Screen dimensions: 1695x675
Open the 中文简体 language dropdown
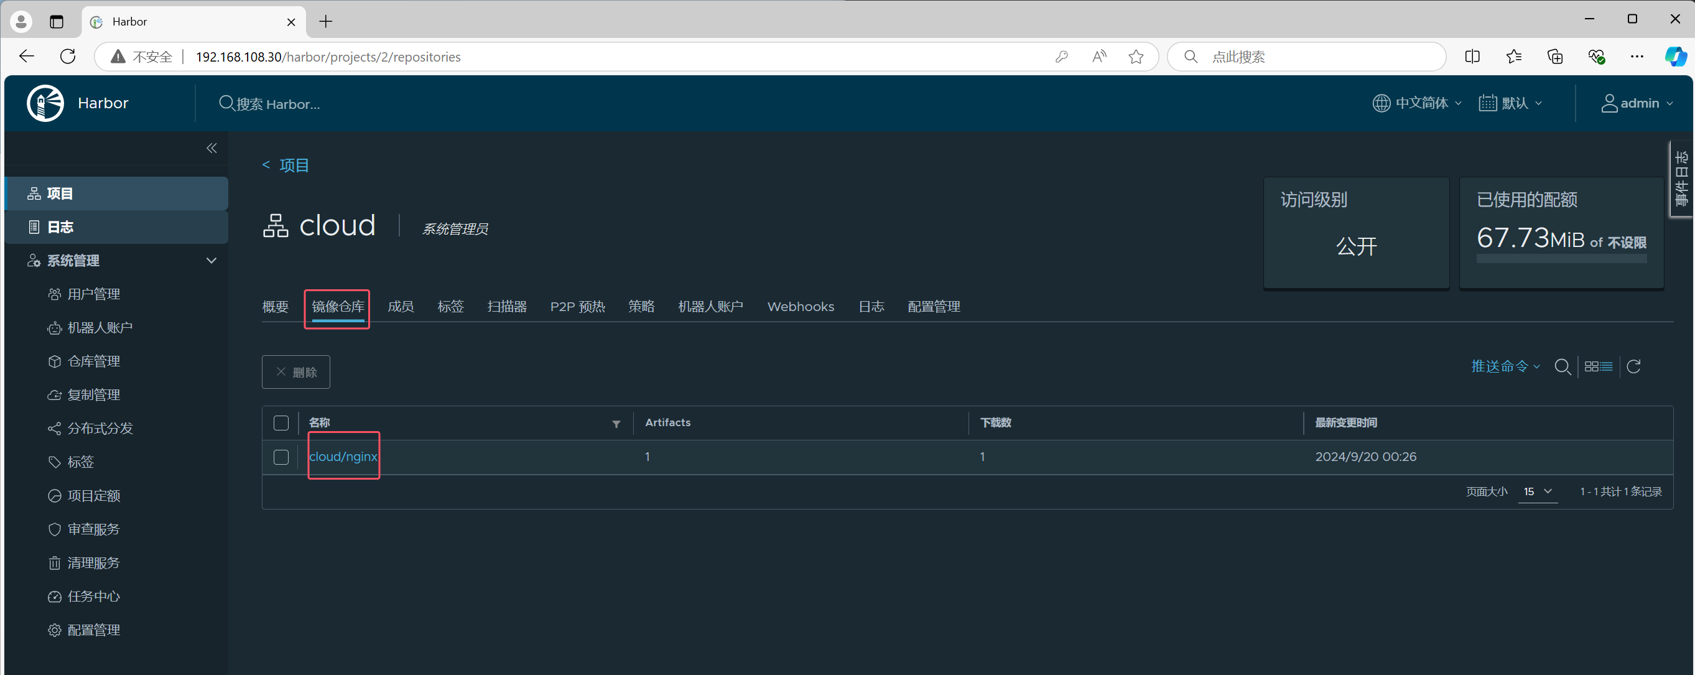coord(1418,103)
